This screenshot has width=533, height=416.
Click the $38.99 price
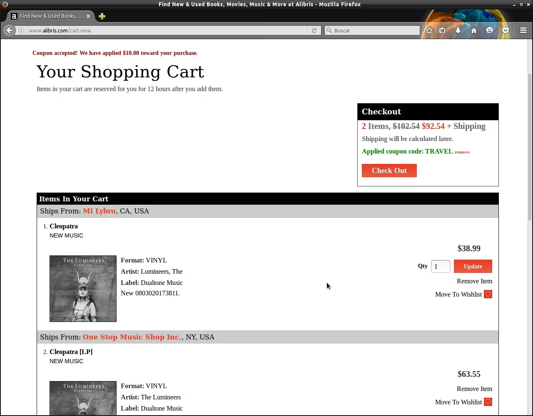(469, 248)
